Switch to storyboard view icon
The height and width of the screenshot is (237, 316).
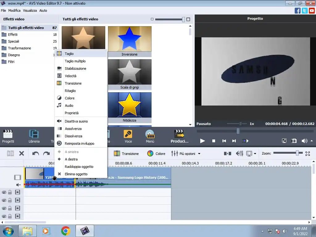[x=227, y=154]
